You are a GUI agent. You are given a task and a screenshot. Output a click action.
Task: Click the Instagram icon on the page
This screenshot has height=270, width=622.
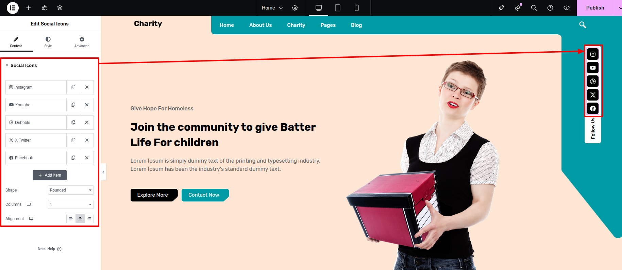593,54
